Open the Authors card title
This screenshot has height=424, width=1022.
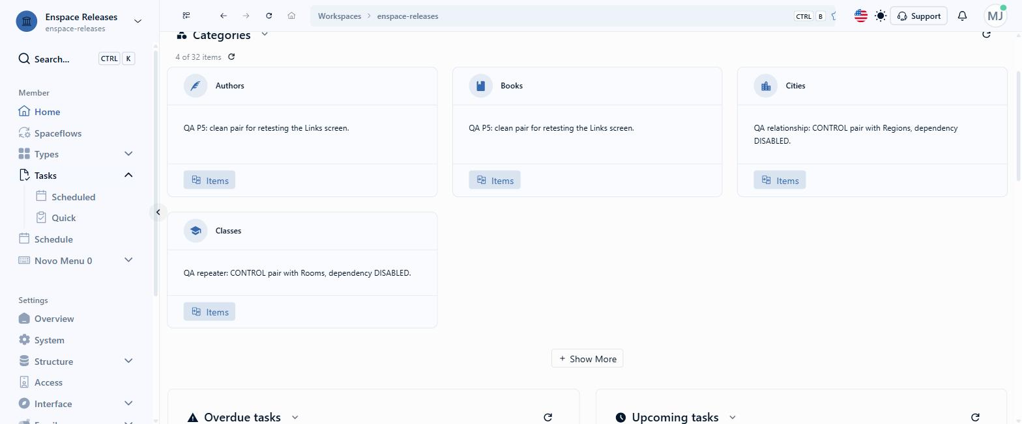tap(230, 86)
